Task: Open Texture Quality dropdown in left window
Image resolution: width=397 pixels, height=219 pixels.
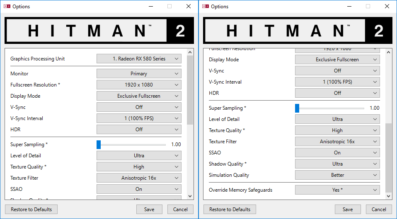Action: tap(139, 167)
